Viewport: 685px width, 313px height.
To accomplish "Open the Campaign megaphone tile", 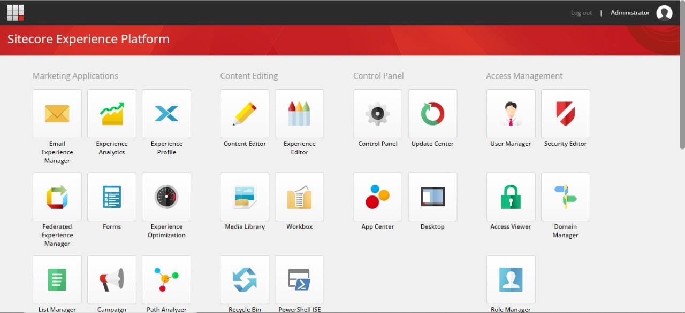I will (x=112, y=280).
